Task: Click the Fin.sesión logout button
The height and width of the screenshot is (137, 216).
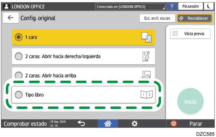Action: pos(191,6)
